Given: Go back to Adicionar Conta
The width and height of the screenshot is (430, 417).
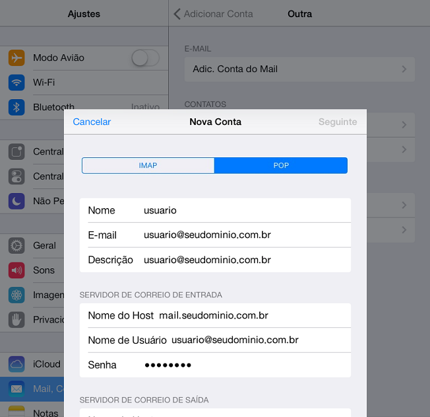Looking at the screenshot, I should [213, 14].
